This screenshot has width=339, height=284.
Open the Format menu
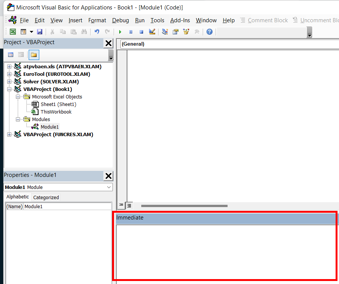pyautogui.click(x=97, y=20)
